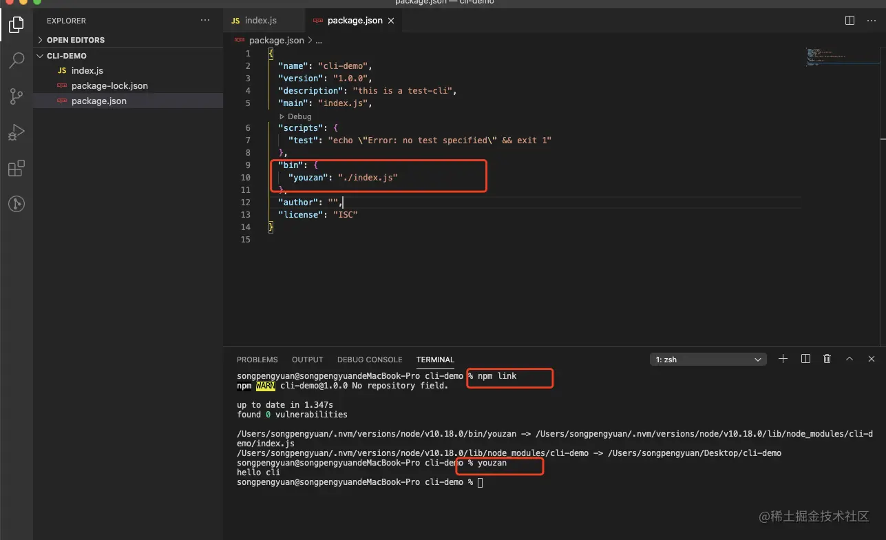Click the "scripts" key on line 6
This screenshot has height=540, width=886.
click(300, 128)
